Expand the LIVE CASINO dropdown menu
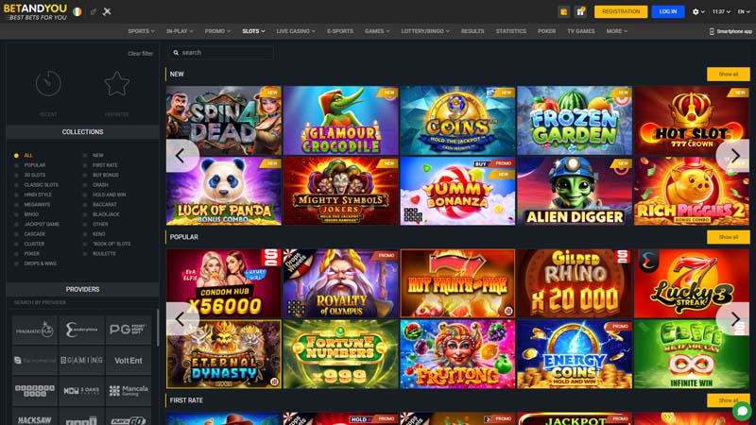This screenshot has height=425, width=756. pyautogui.click(x=296, y=31)
